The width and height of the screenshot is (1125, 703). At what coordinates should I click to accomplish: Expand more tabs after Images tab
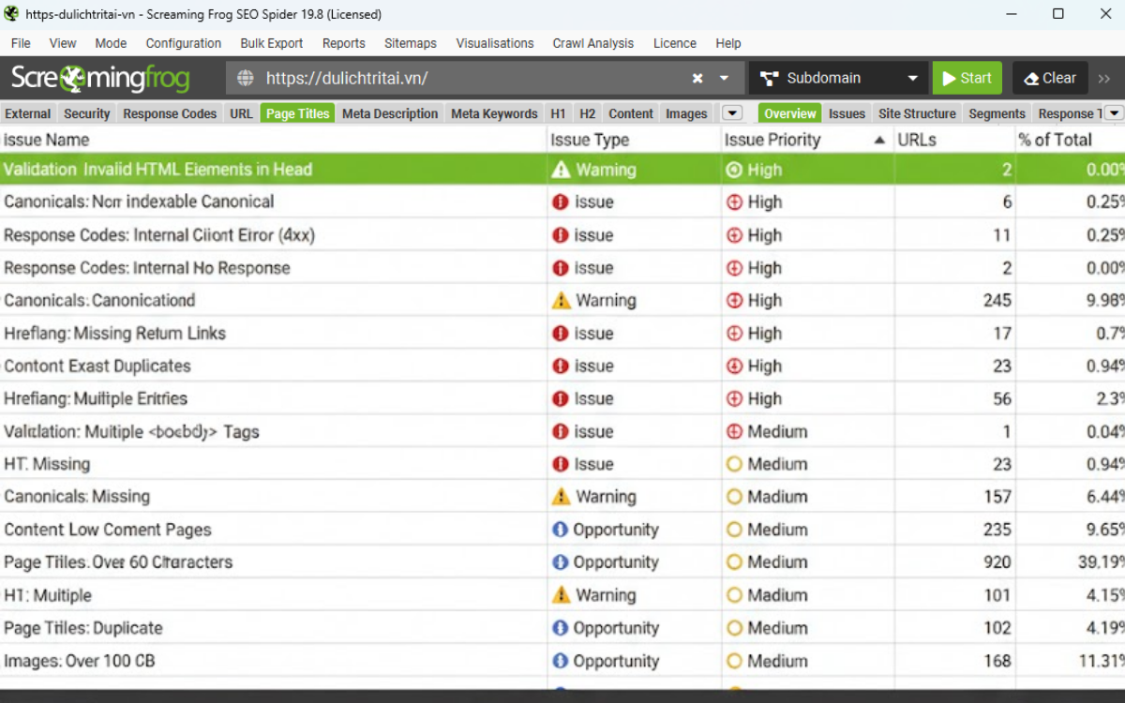pyautogui.click(x=731, y=113)
